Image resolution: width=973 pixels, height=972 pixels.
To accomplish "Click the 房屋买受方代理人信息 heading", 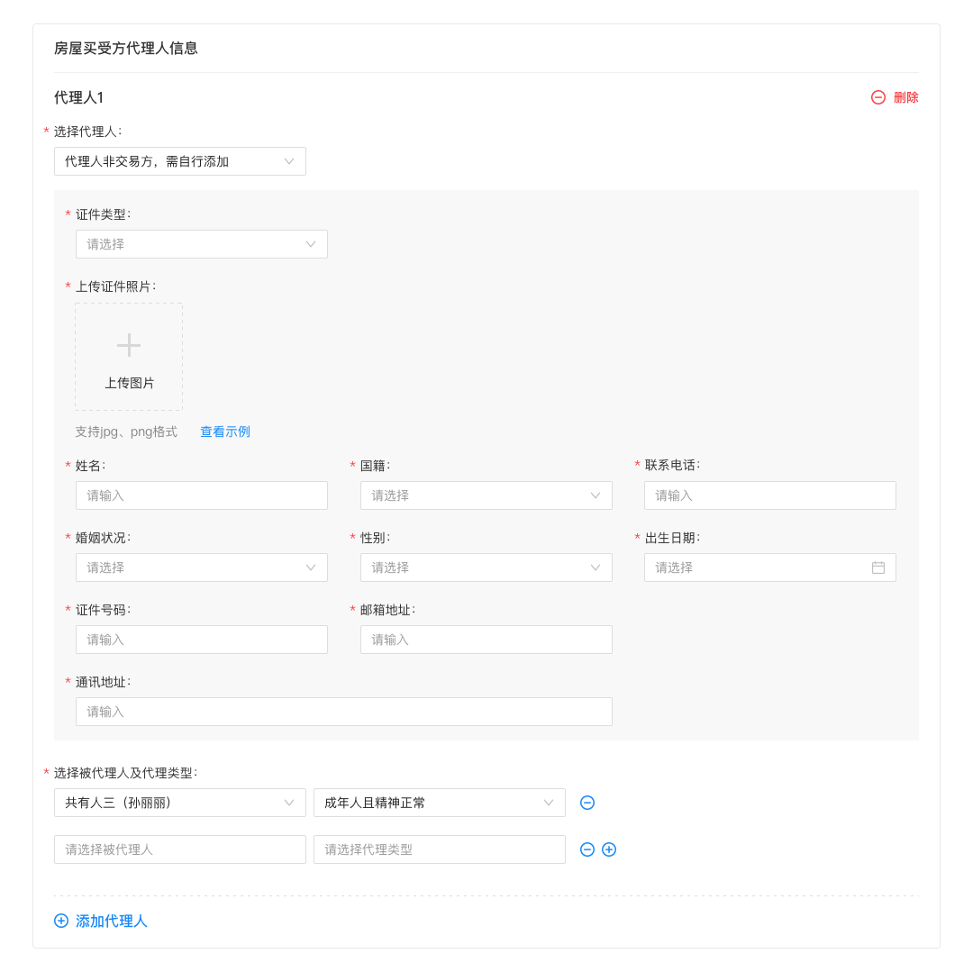I will coord(125,49).
